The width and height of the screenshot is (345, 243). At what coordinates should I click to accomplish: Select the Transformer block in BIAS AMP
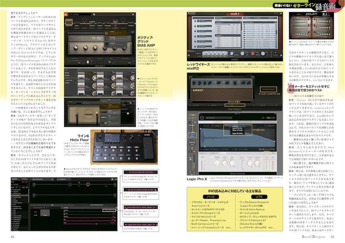tap(107, 24)
